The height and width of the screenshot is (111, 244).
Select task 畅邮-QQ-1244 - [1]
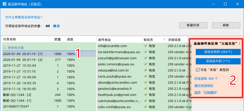pos(49,101)
